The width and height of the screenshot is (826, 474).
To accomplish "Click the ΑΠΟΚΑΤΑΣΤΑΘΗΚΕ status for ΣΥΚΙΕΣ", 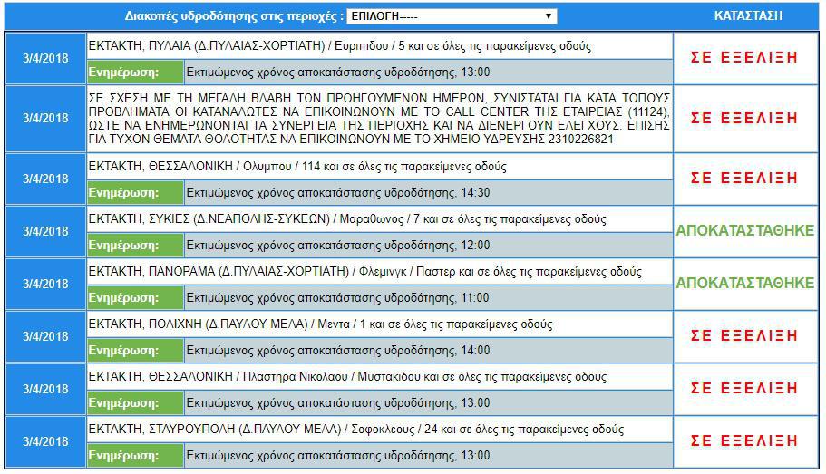I will [745, 231].
